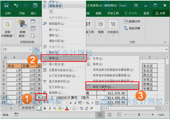This screenshot has height=119, width=170.
Task: Choose 删除(D) in context menu
Action: point(64,35)
